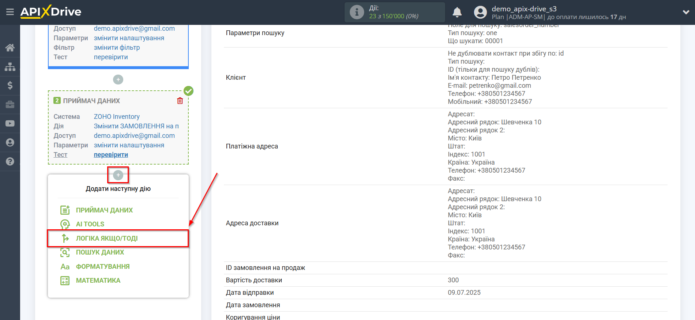Click 'змінити налаштування' in the upper block
This screenshot has height=320, width=695.
coord(129,38)
